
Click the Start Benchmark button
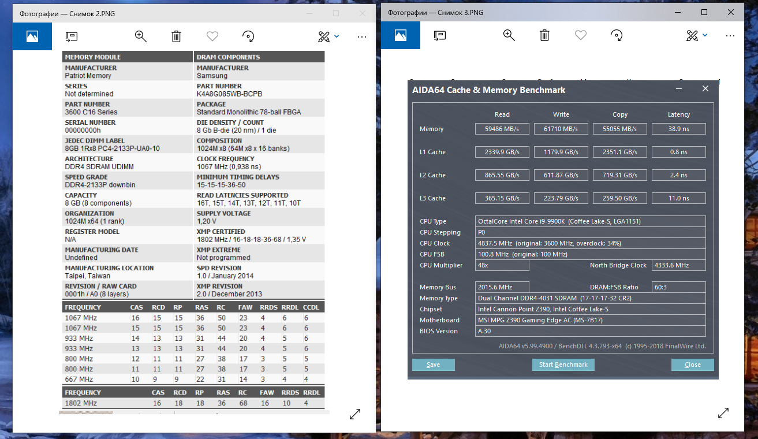click(563, 364)
